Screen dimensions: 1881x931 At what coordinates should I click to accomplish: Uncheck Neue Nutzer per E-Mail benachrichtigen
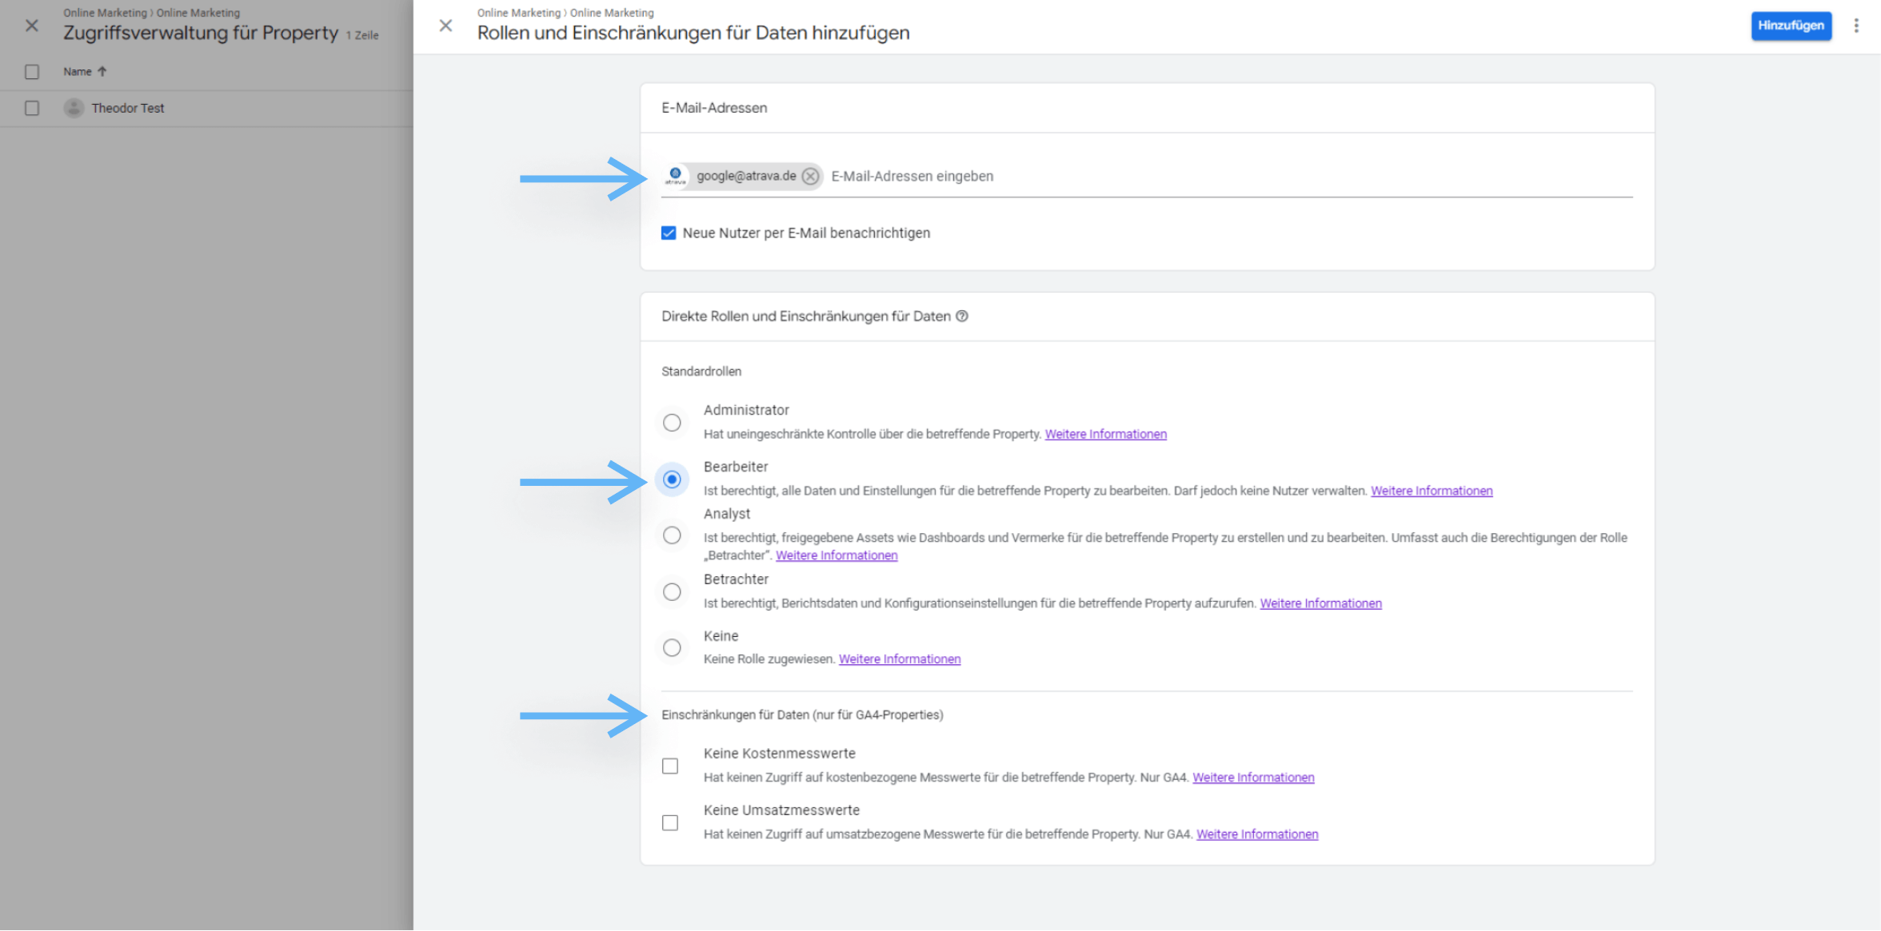[669, 233]
